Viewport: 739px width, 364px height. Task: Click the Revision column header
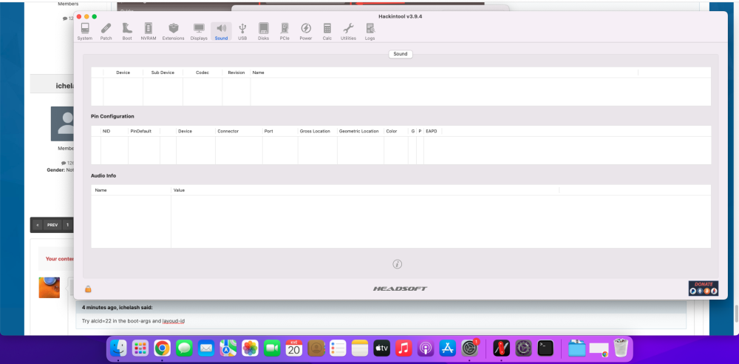(x=236, y=73)
